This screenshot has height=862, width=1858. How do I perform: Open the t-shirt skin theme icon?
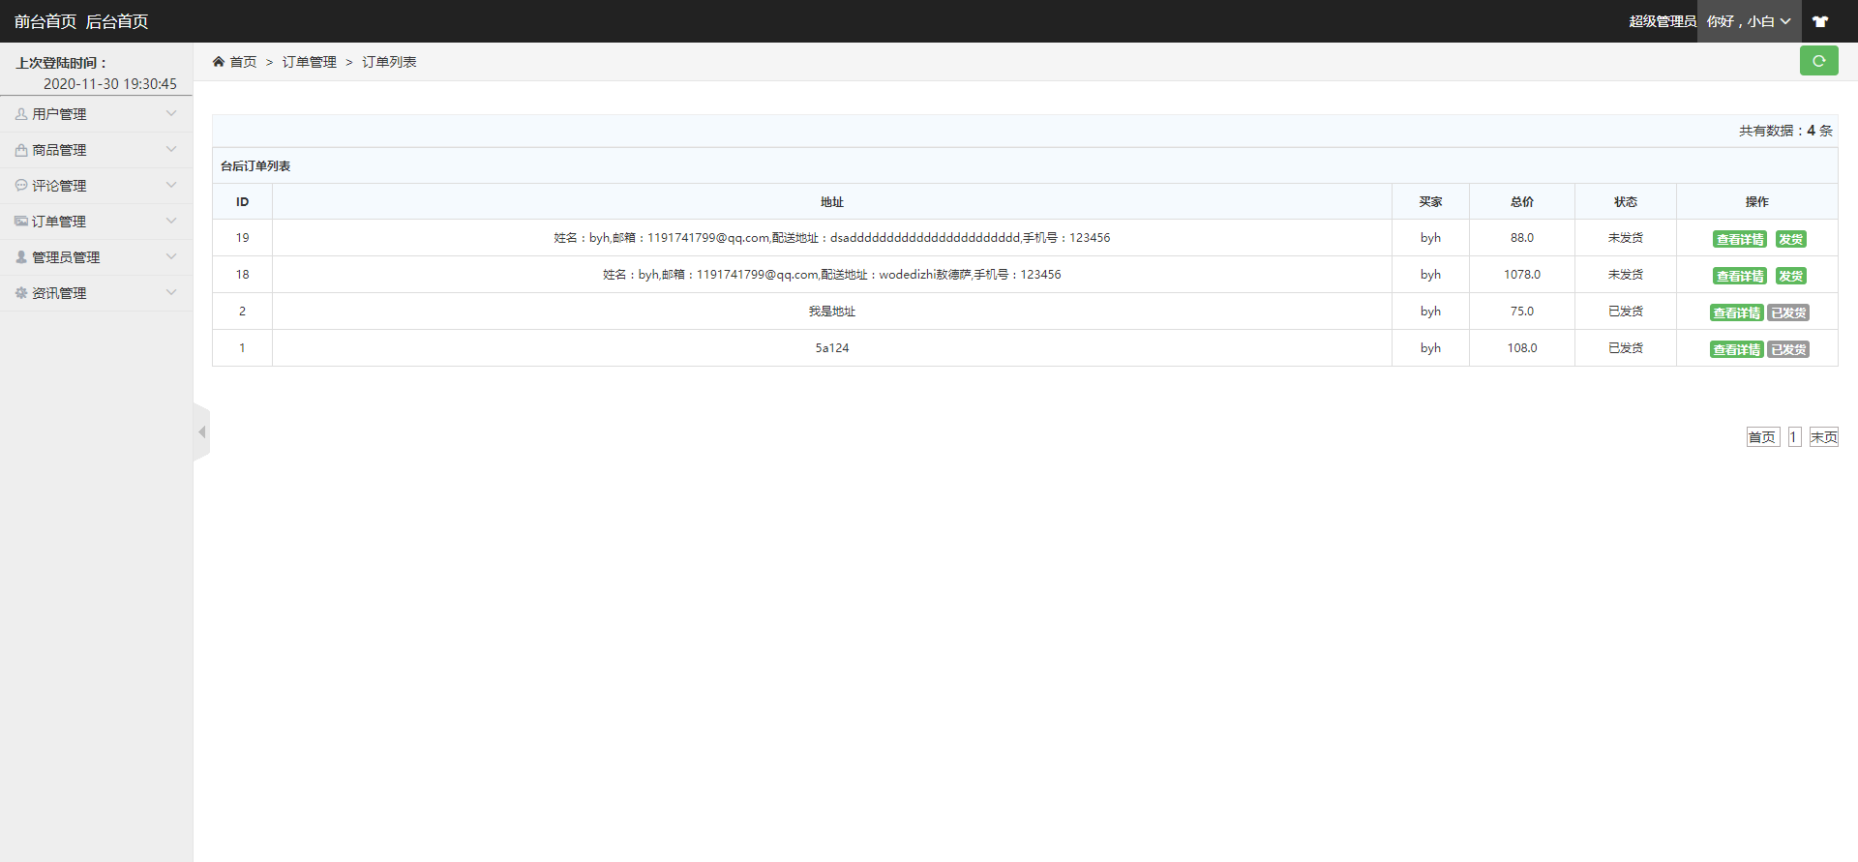click(1820, 21)
